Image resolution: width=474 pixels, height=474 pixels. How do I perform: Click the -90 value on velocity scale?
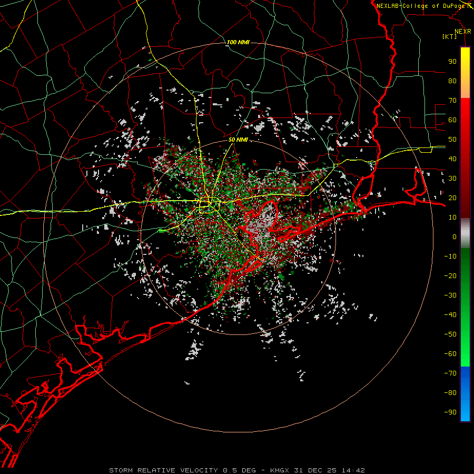(x=450, y=412)
